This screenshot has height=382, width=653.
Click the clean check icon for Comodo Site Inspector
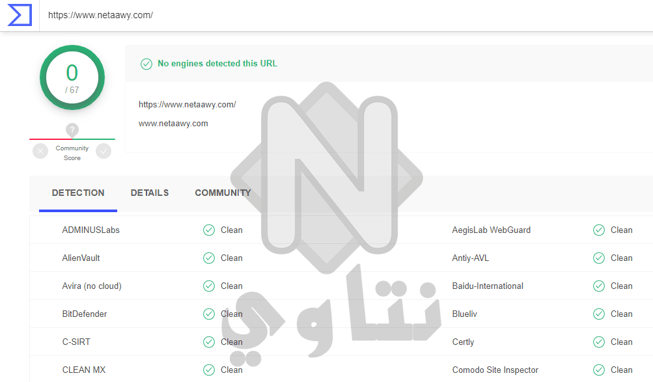click(x=599, y=370)
